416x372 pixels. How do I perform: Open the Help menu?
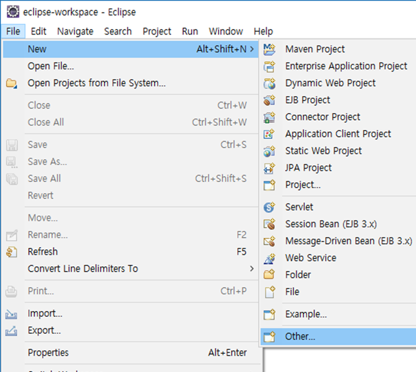coord(263,31)
